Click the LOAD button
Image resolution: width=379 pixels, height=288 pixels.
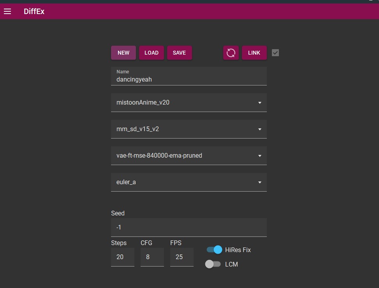pos(152,53)
